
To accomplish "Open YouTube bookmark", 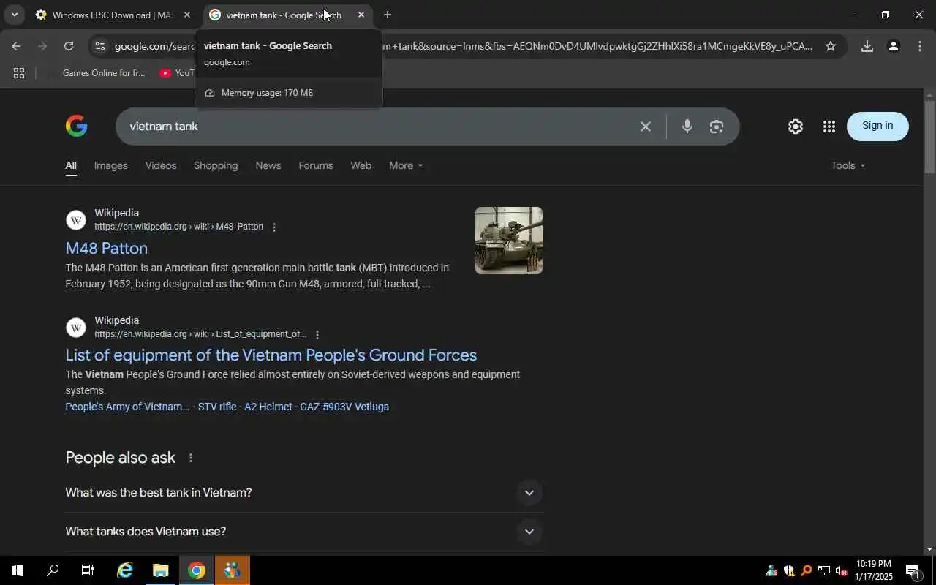I will 176,73.
